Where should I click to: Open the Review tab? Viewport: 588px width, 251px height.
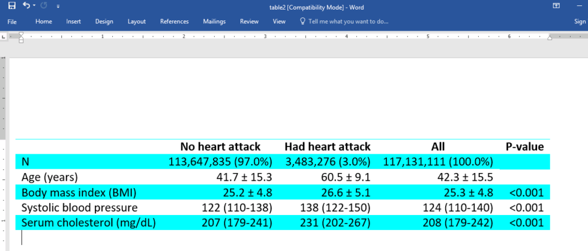250,22
